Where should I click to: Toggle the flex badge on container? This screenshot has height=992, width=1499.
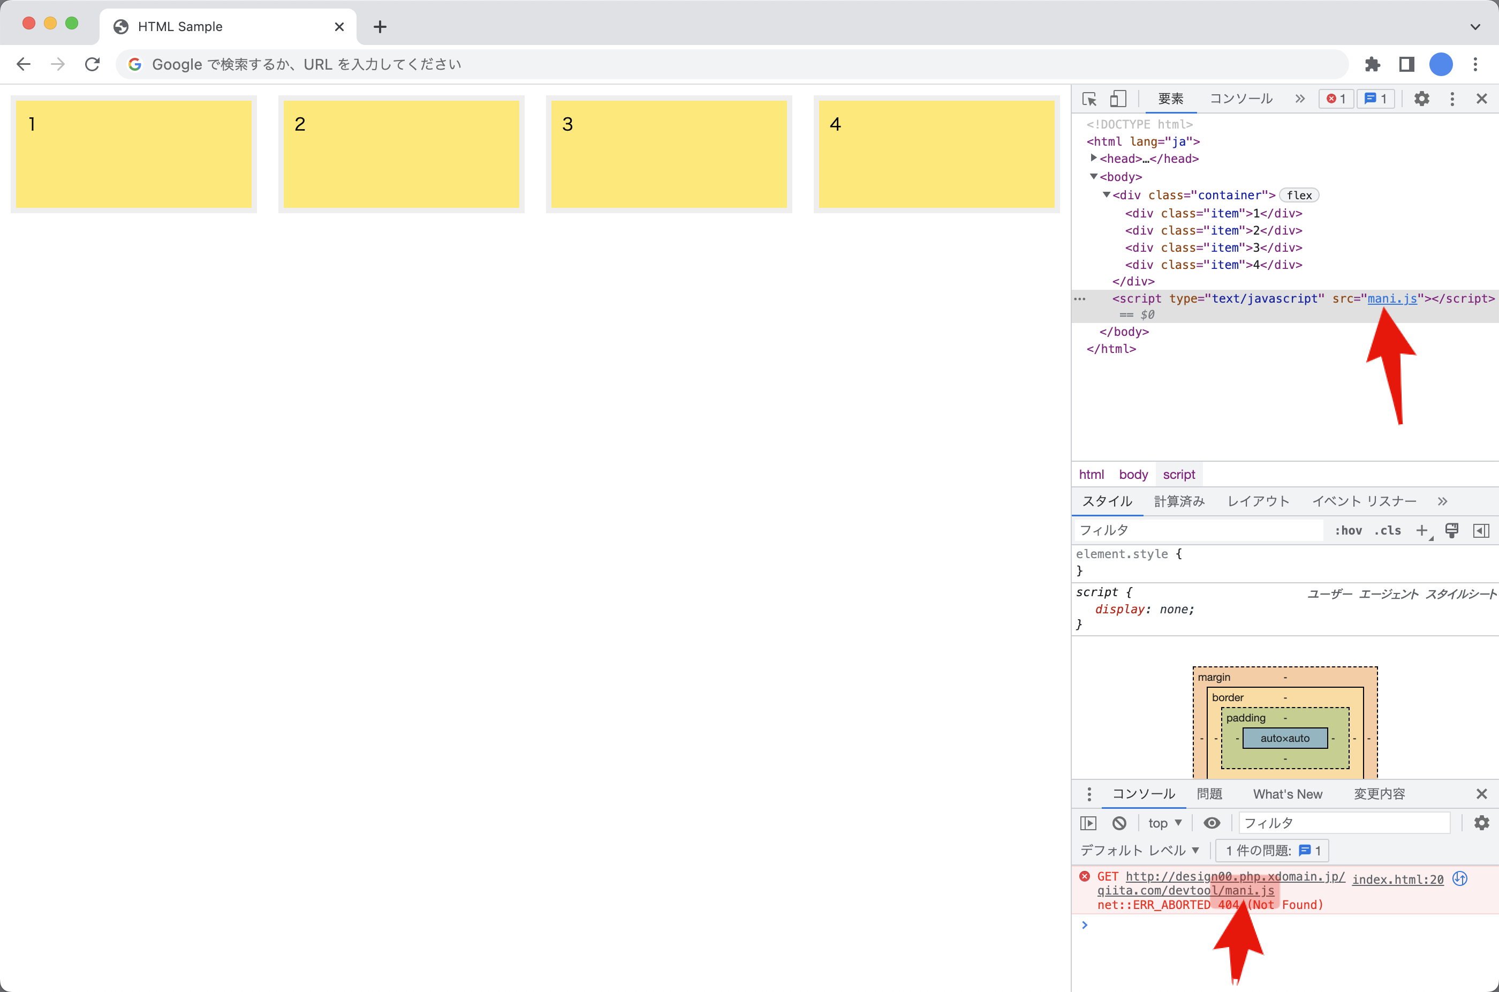point(1299,196)
